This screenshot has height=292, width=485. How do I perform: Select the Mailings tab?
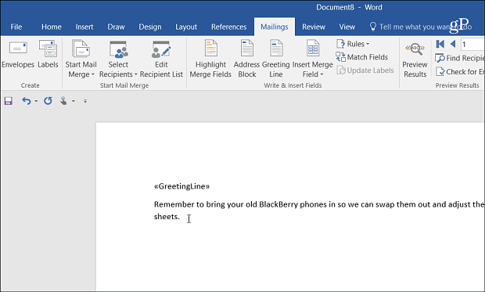[x=275, y=27]
